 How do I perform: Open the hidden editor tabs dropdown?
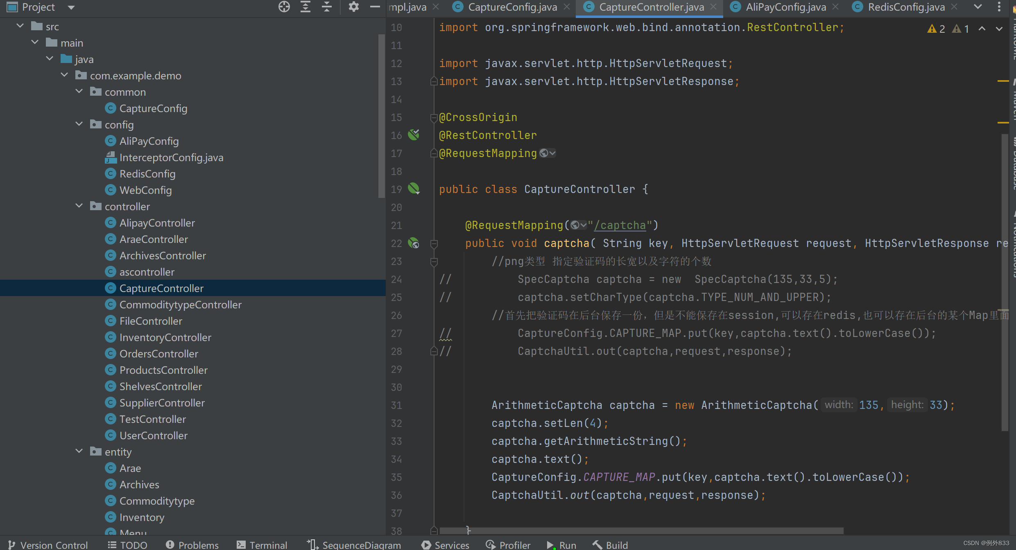978,7
